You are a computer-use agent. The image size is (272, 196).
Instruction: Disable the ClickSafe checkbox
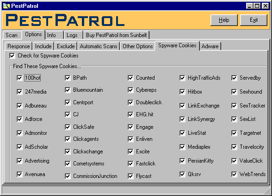click(x=68, y=127)
